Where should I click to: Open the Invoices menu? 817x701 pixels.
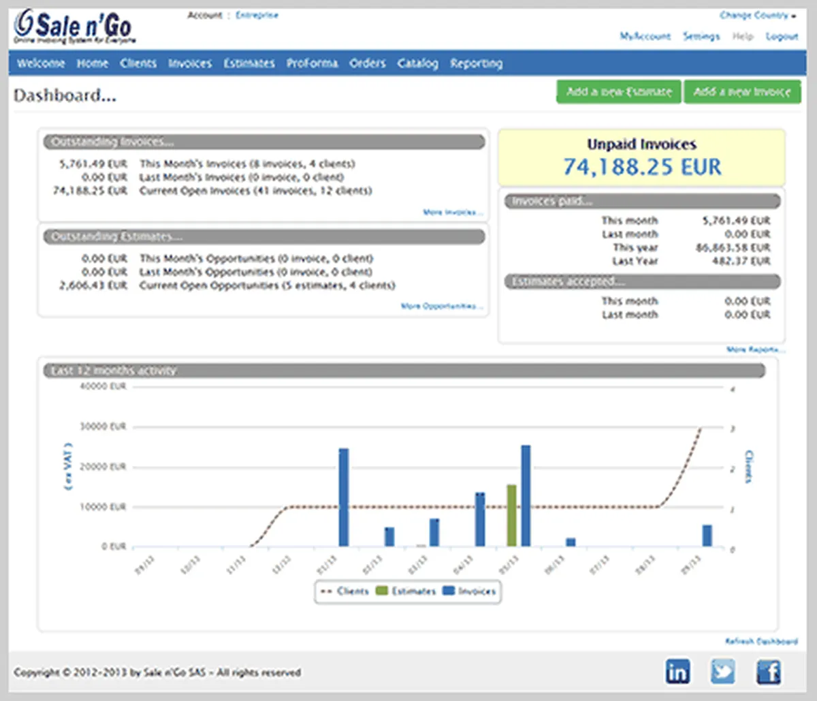(190, 63)
